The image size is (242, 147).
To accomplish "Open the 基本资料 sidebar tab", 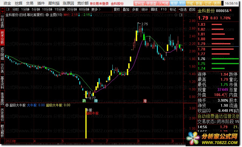I will (x=2, y=83).
